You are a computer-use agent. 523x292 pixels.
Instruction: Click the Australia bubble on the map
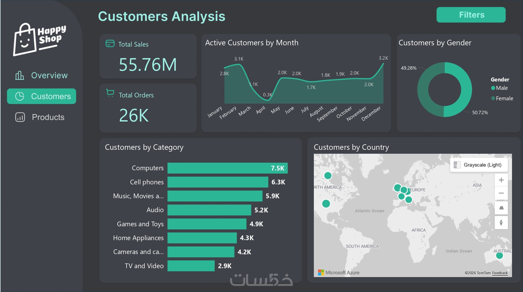tap(499, 256)
